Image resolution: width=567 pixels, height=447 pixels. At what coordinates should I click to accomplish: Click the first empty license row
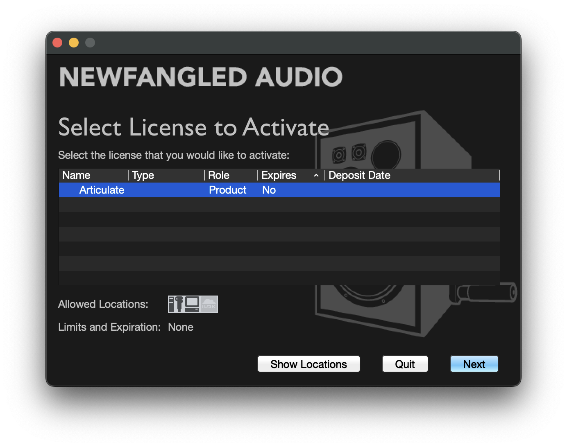tap(279, 205)
